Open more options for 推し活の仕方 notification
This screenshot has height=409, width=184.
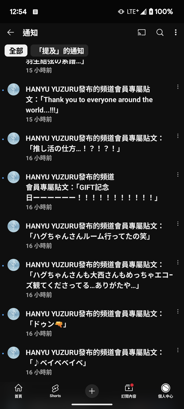point(178,136)
